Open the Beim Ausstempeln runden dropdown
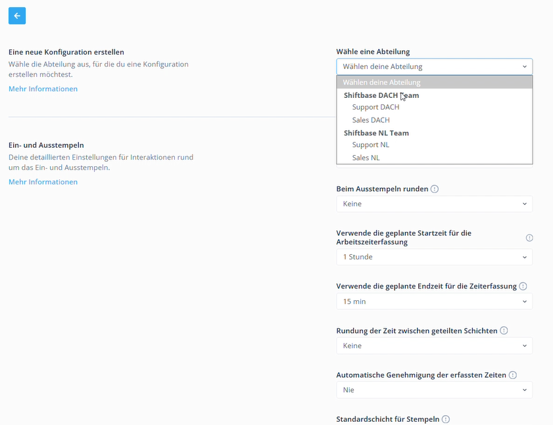Viewport: 553px width, 425px height. pos(435,204)
